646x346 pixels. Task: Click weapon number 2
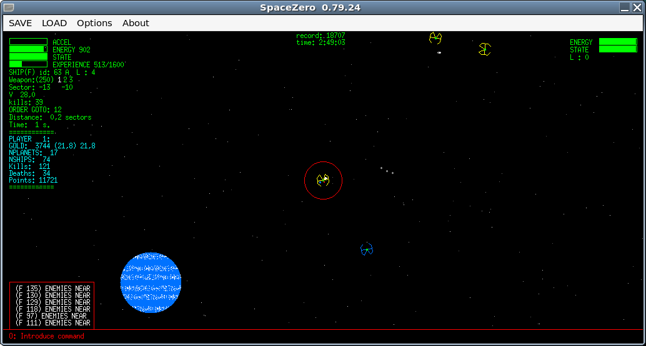(x=65, y=80)
